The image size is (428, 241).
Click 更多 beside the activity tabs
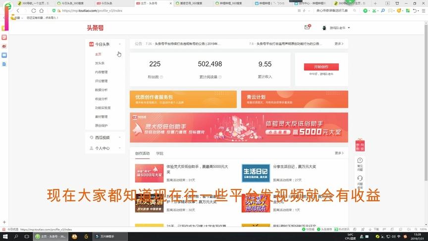(x=339, y=153)
